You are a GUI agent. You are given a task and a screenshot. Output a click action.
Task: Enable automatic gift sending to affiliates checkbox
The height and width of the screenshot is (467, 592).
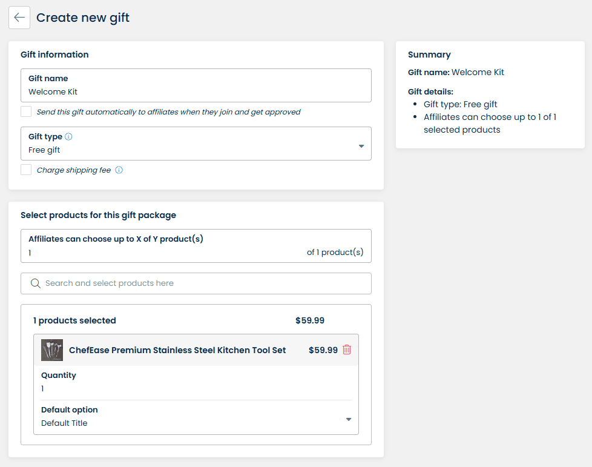coord(26,111)
